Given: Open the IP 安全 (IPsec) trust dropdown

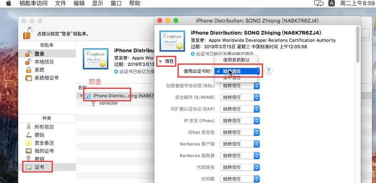Looking at the screenshot, I should (x=240, y=121).
